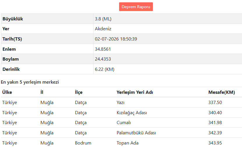Select the Ülke column header
Viewport: 242px width, 148px height.
[7, 92]
